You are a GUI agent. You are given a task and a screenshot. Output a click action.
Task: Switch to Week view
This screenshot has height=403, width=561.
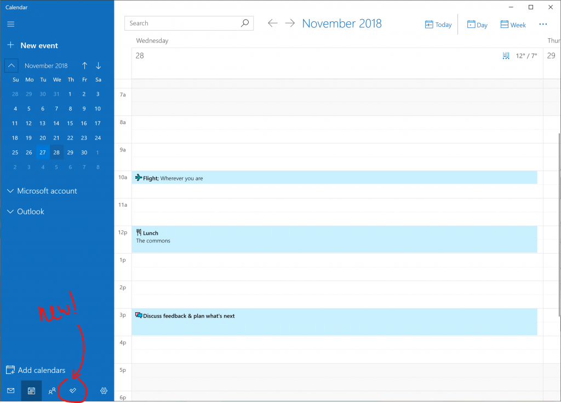tap(513, 25)
